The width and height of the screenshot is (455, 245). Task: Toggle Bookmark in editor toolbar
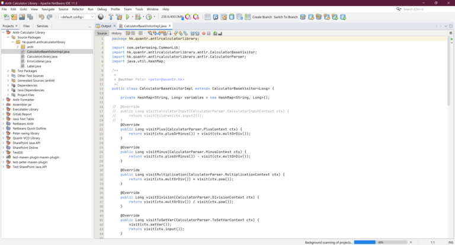(x=185, y=33)
